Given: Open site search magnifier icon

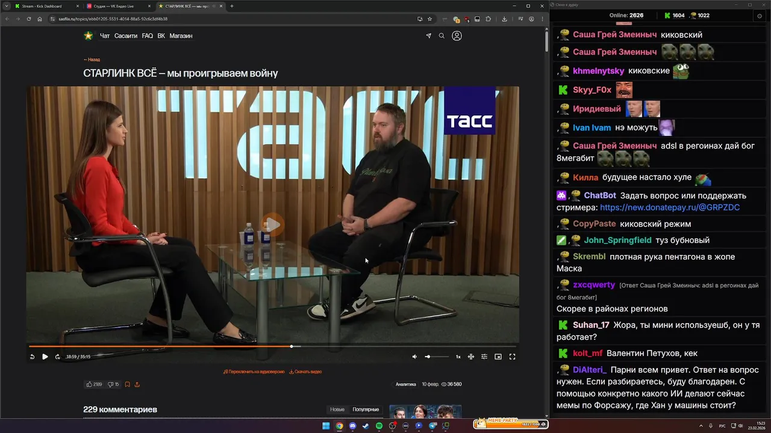Looking at the screenshot, I should pyautogui.click(x=442, y=36).
